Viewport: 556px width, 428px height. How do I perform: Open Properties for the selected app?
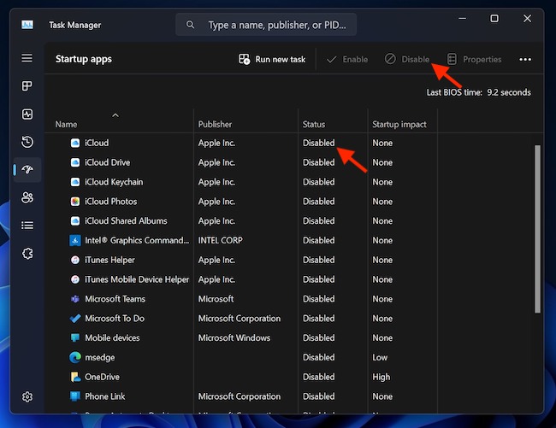(474, 60)
